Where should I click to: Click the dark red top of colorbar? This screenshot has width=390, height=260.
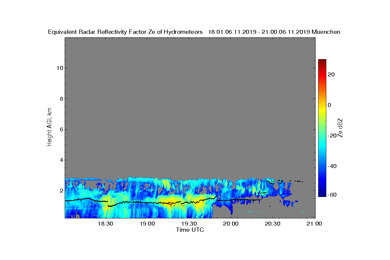pyautogui.click(x=322, y=61)
